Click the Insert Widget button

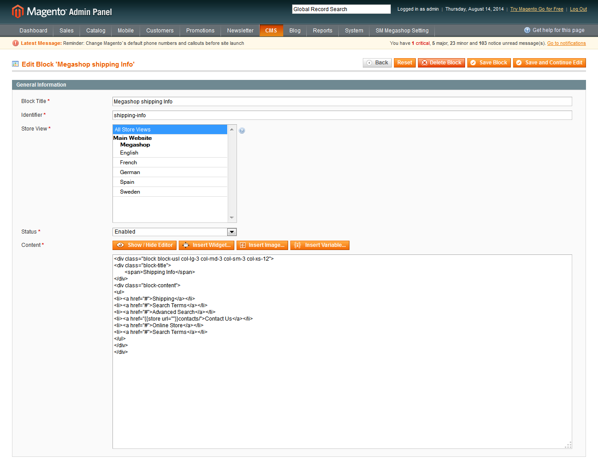[x=206, y=245]
